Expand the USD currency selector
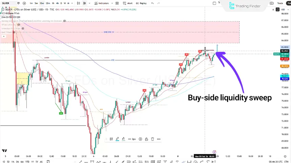The width and height of the screenshot is (291, 163). (285, 9)
